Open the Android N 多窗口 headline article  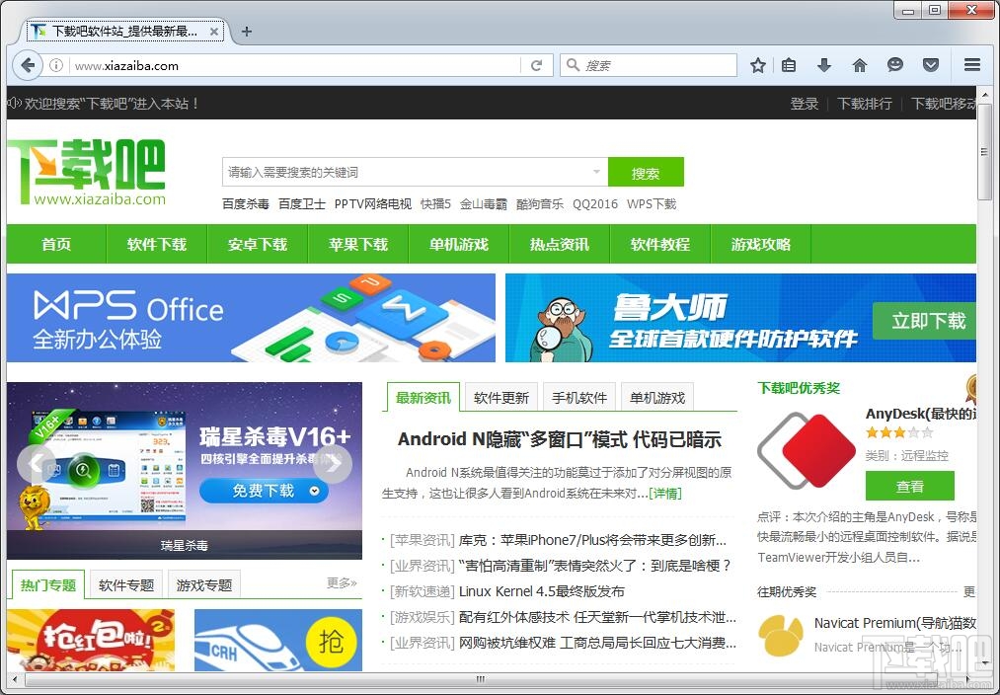tap(560, 439)
